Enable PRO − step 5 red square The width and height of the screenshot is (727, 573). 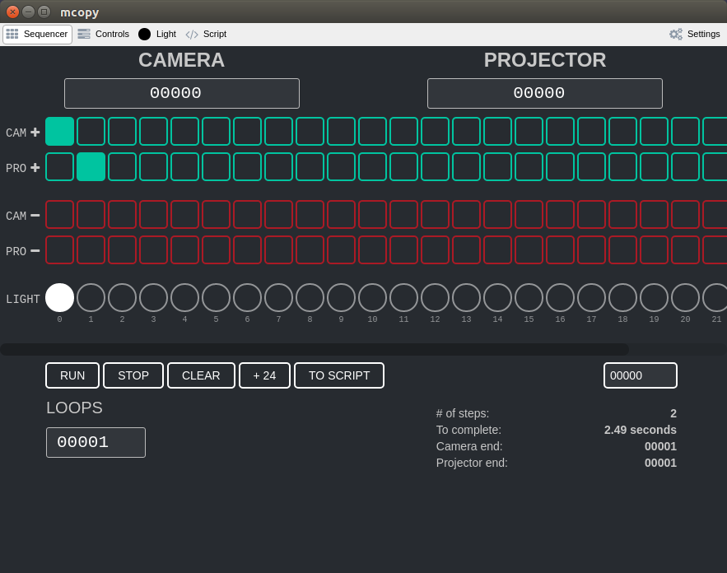pyautogui.click(x=216, y=250)
